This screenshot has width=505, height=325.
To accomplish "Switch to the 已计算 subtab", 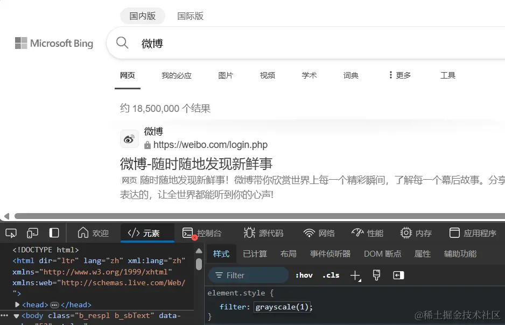I will pos(255,254).
